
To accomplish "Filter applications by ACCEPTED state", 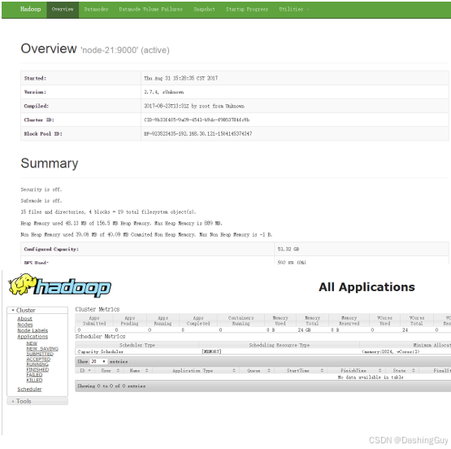I will (x=38, y=360).
